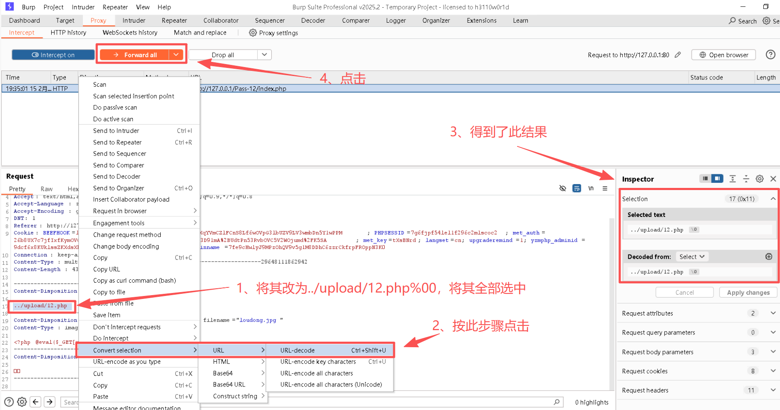The height and width of the screenshot is (410, 780).
Task: Click the Time column header
Action: [26, 77]
